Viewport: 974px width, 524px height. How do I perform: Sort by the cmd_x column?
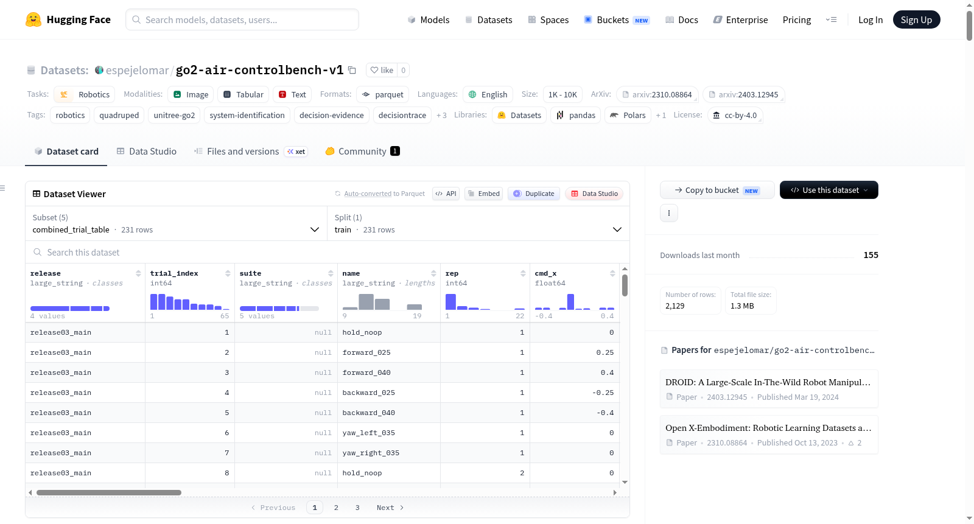[x=612, y=273]
